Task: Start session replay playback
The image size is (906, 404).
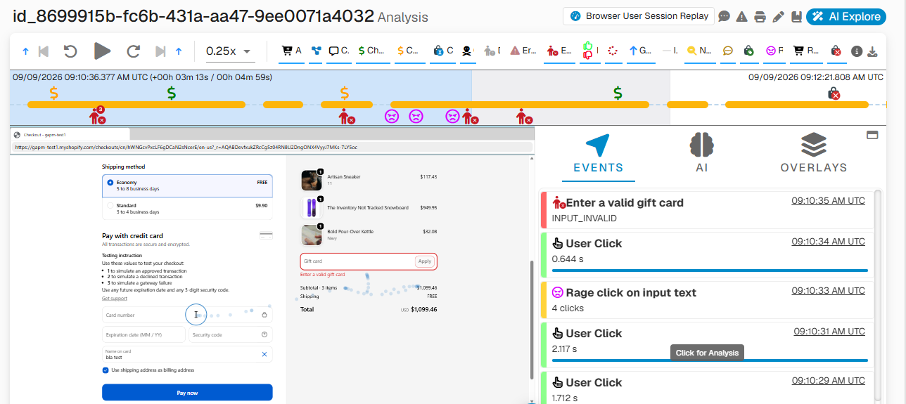Action: coord(102,51)
